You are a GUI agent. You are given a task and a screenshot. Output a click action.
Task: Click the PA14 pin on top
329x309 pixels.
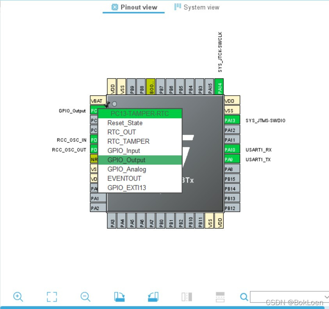pos(219,87)
